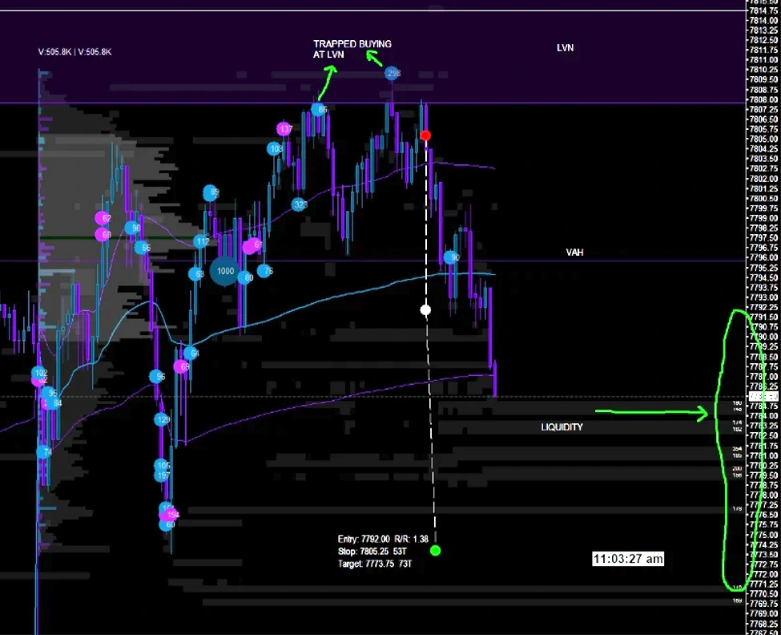Screen dimensions: 781x635
Task: Click the blue 102 volume bubble
Action: click(x=39, y=373)
